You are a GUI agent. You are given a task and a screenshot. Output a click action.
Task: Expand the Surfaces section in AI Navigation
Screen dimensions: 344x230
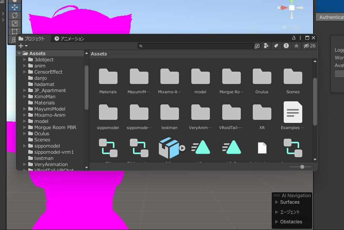click(x=276, y=202)
